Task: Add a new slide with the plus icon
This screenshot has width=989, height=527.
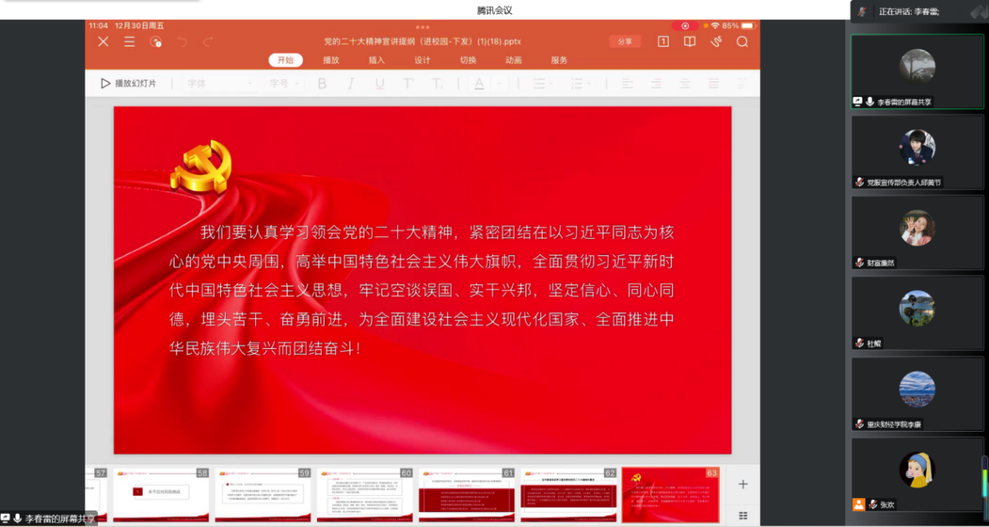Action: [743, 484]
